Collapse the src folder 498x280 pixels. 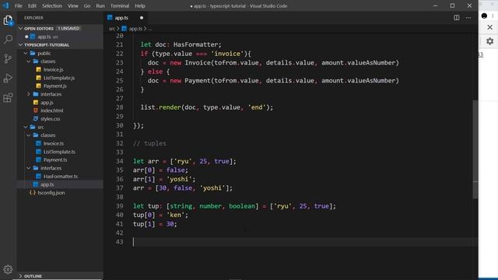coord(26,127)
